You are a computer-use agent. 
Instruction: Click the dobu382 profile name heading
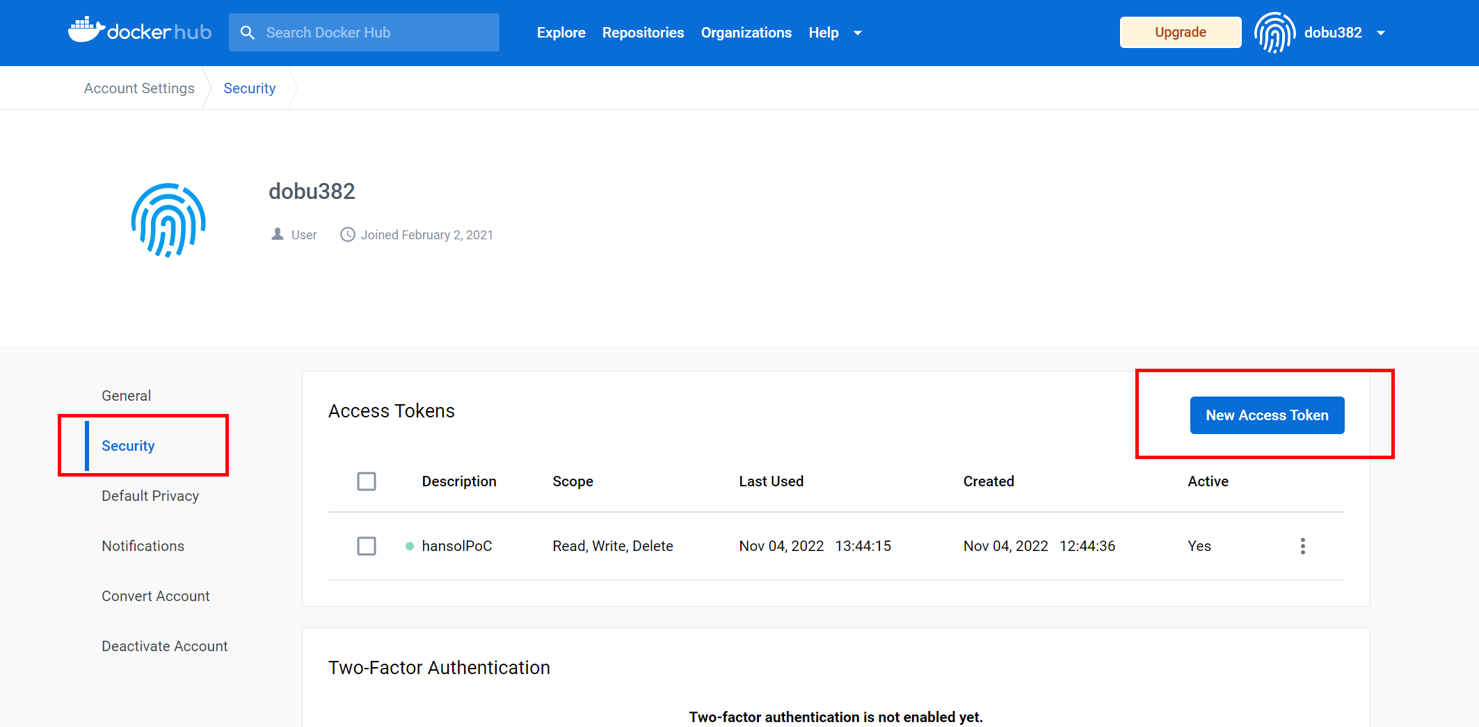click(x=312, y=191)
